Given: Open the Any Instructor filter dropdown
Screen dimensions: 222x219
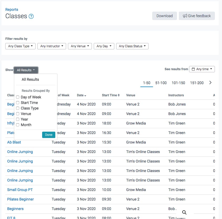Looking at the screenshot, I should tap(52, 46).
